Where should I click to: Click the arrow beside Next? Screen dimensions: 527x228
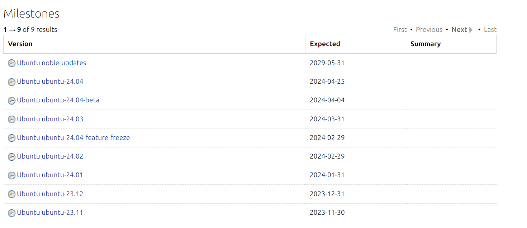click(x=471, y=30)
